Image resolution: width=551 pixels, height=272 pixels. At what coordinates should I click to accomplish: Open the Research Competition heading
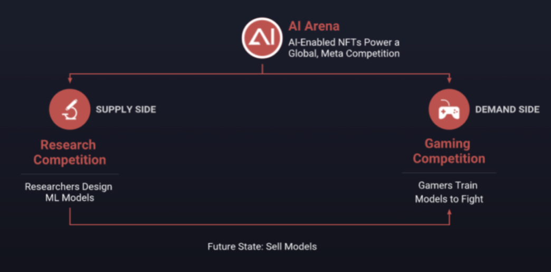[70, 152]
